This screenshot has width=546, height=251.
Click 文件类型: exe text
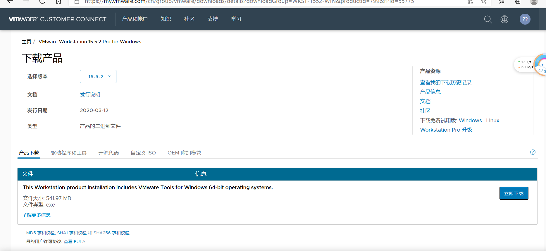pyautogui.click(x=39, y=205)
